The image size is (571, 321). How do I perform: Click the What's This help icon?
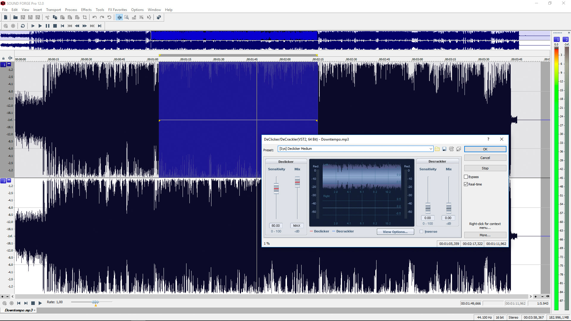pos(159,17)
